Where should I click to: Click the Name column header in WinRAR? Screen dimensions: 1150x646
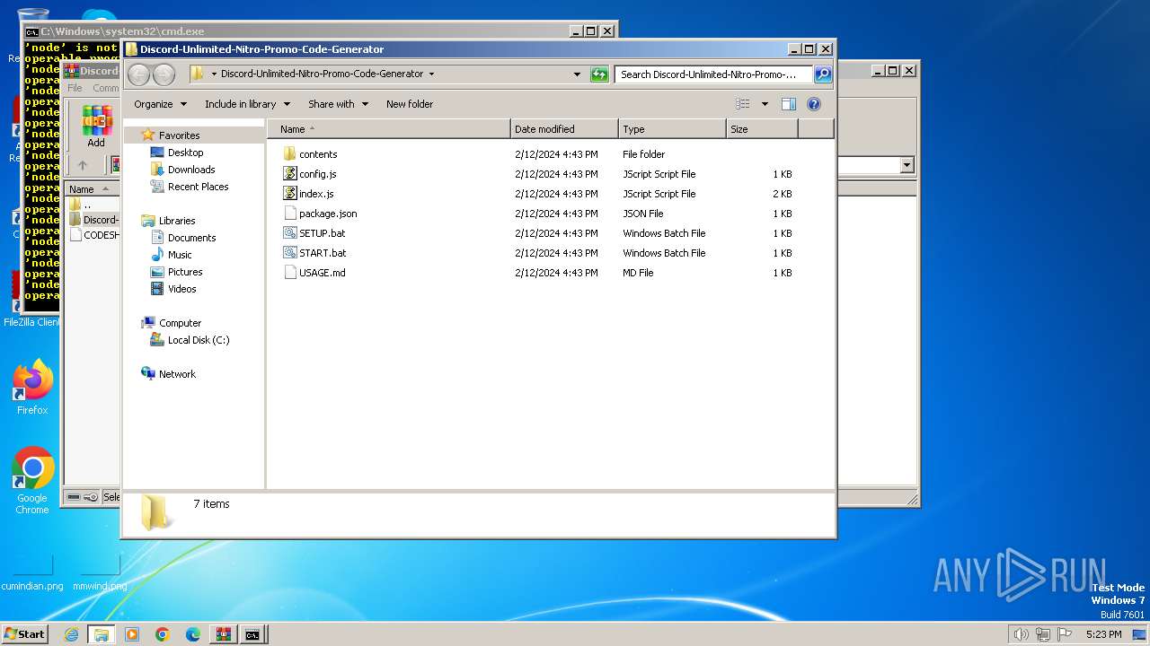point(92,189)
